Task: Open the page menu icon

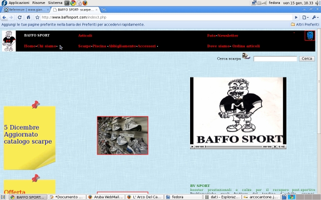Action: click(x=305, y=17)
